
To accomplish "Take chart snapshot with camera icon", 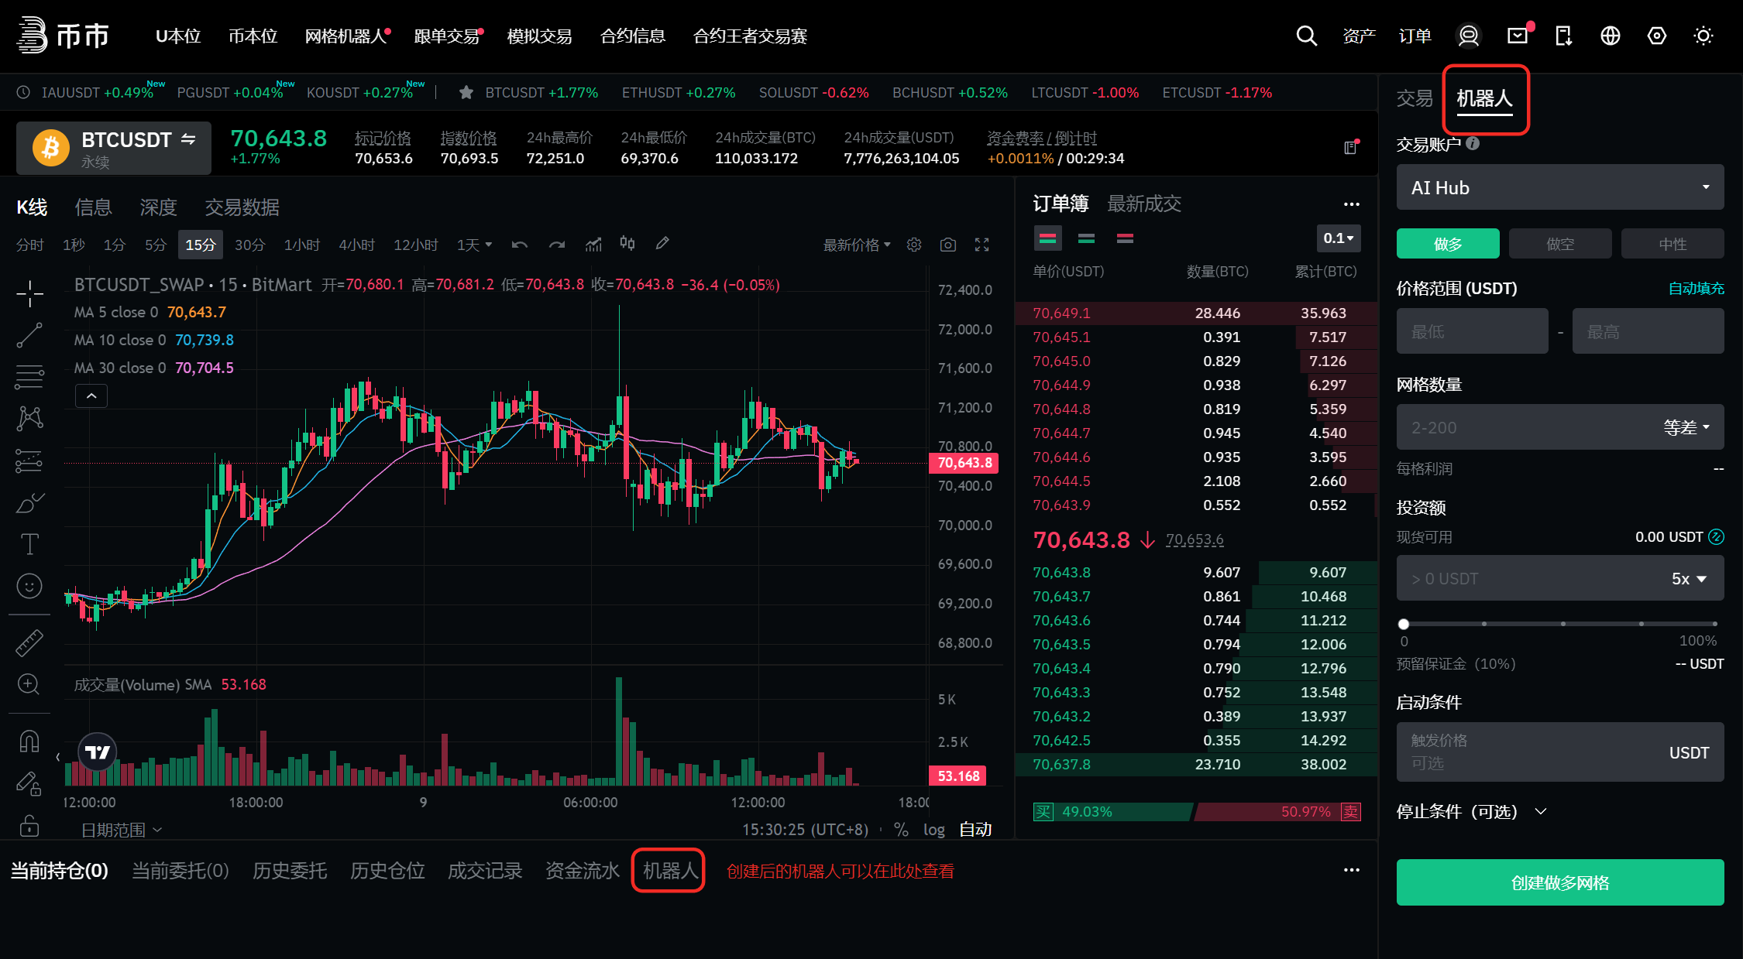I will pyautogui.click(x=947, y=245).
